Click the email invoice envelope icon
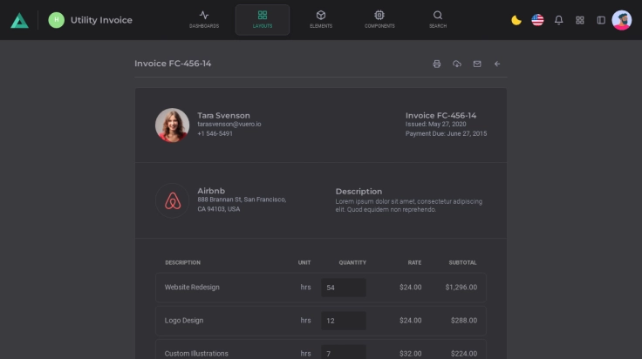This screenshot has width=642, height=359. 477,64
